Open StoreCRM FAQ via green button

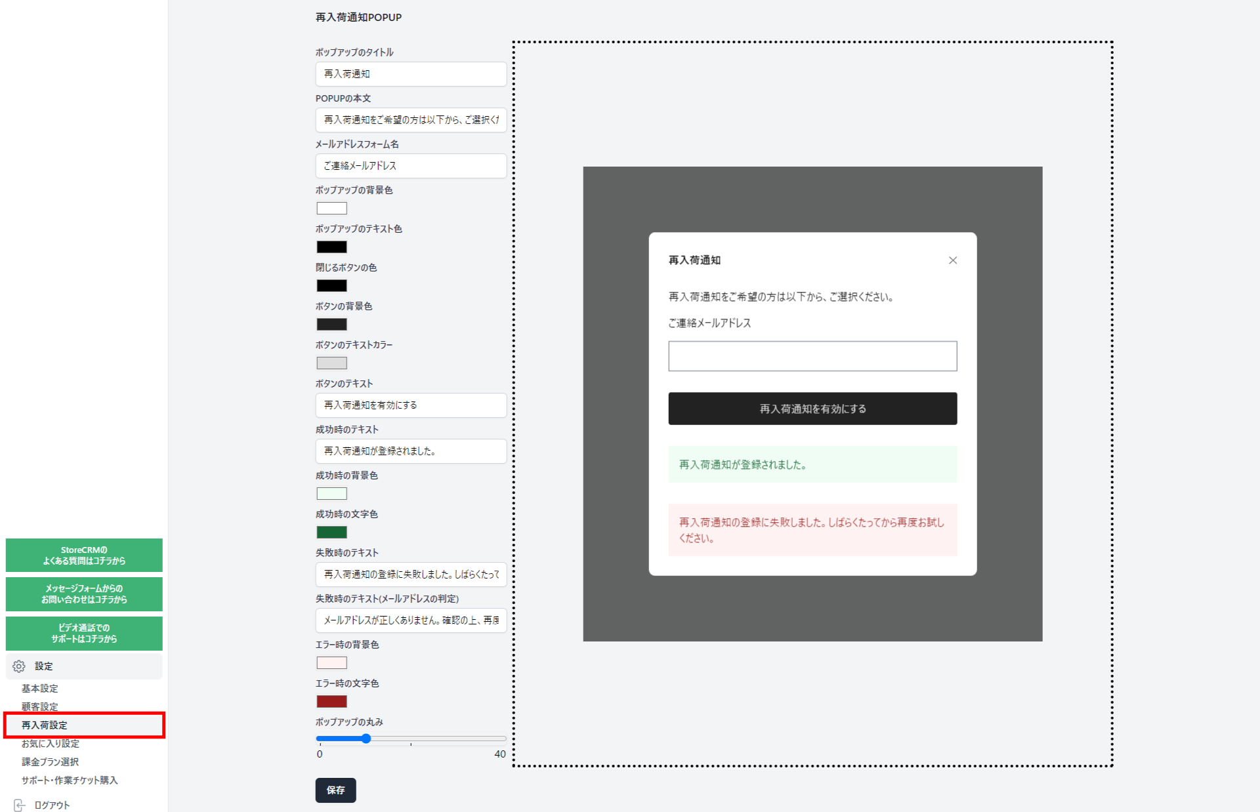coord(83,555)
